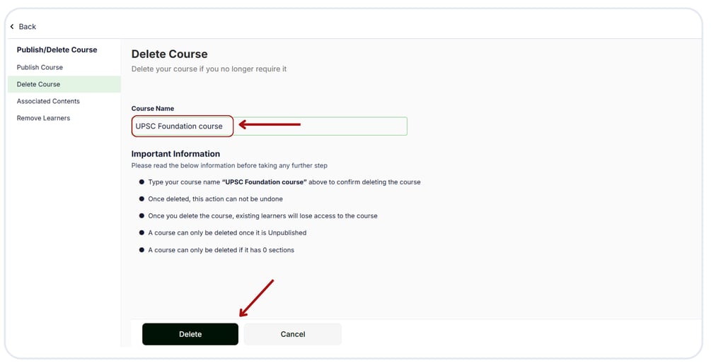The width and height of the screenshot is (711, 363).
Task: Click the Cancel button
Action: pyautogui.click(x=292, y=334)
